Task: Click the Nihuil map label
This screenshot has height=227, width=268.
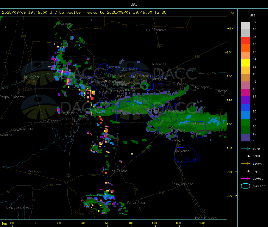Action: coord(70,136)
